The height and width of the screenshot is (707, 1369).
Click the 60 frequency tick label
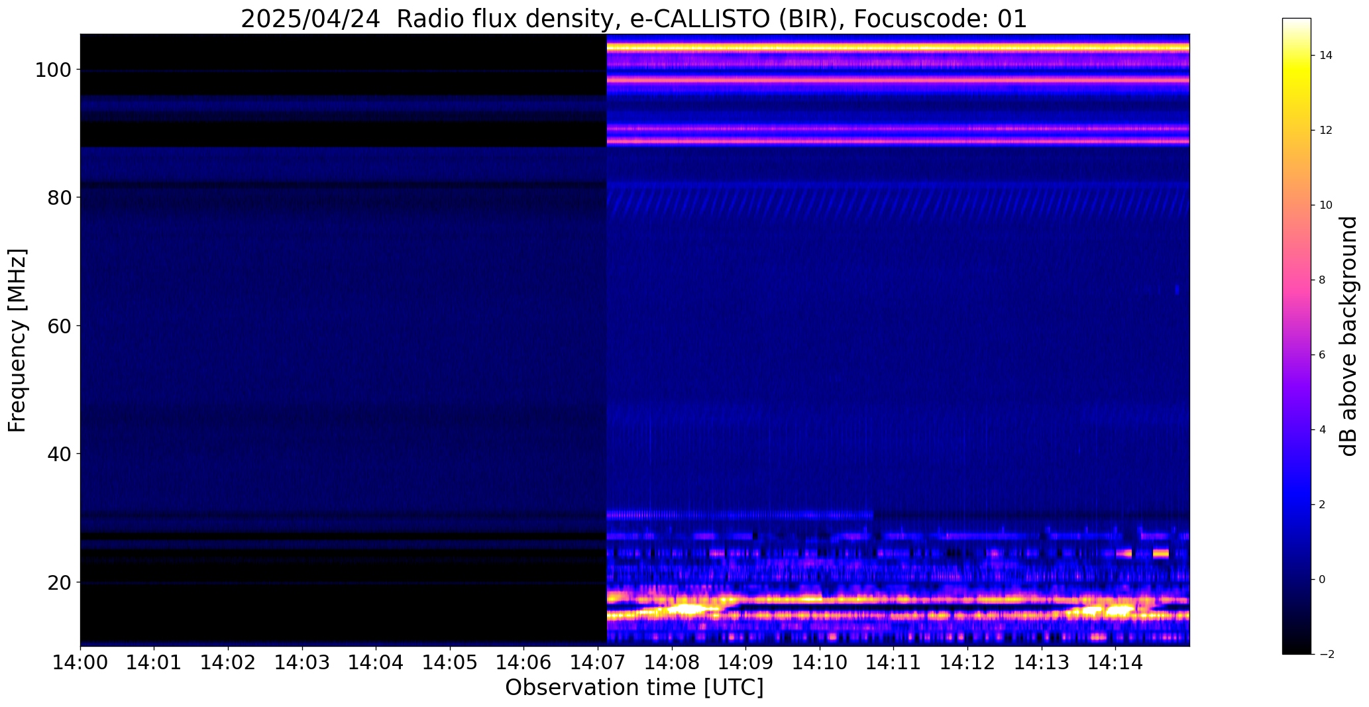59,325
